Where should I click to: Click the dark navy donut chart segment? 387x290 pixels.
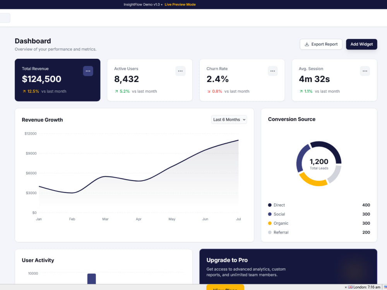(x=328, y=149)
